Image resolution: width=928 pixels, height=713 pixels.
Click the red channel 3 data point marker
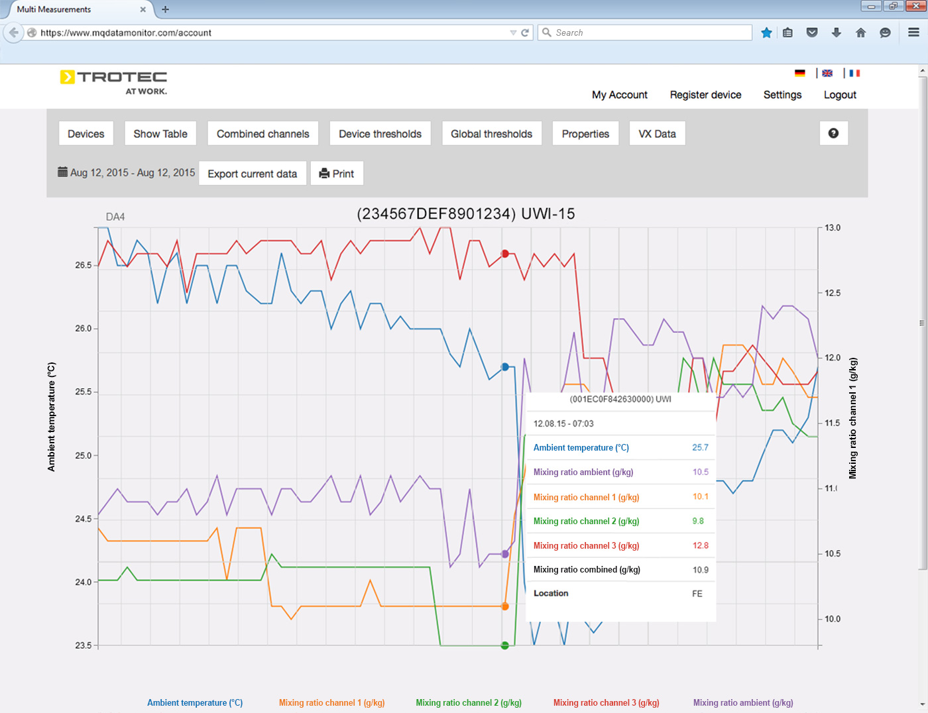click(x=505, y=254)
